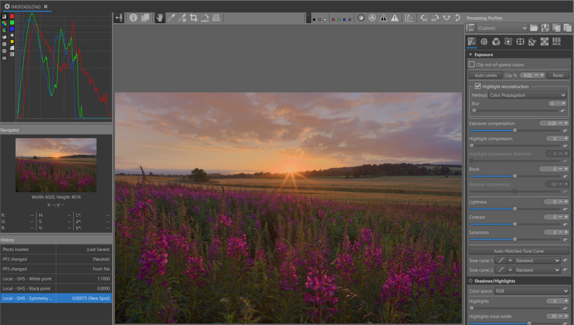574x325 pixels.
Task: Load a processing profile from folder
Action: tap(534, 28)
